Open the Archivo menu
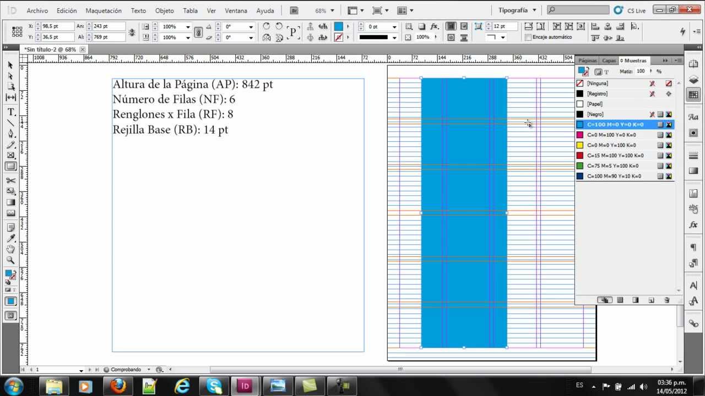Viewport: 705px width, 396px height. (x=37, y=10)
